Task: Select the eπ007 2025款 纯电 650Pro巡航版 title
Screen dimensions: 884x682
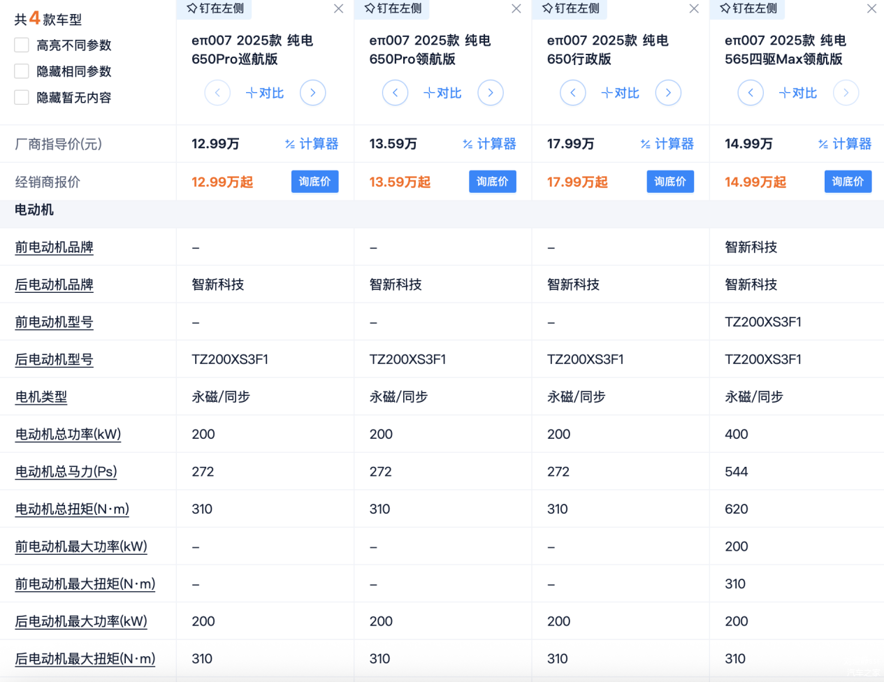Action: (252, 50)
